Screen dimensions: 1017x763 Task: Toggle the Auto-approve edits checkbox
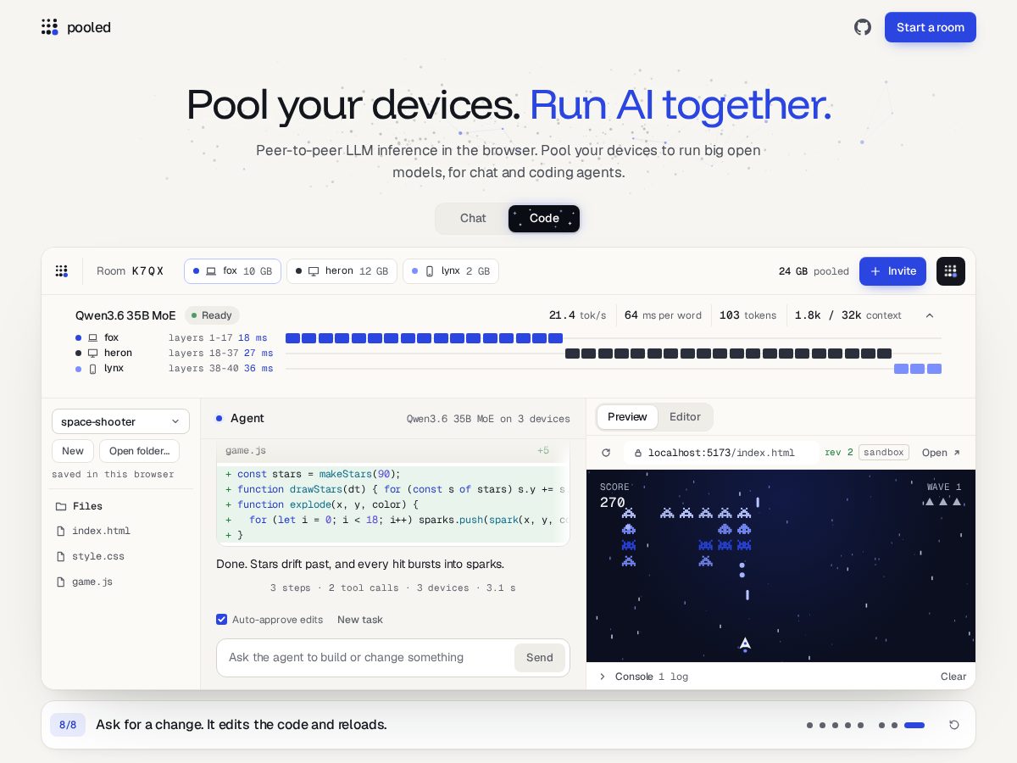click(x=222, y=620)
